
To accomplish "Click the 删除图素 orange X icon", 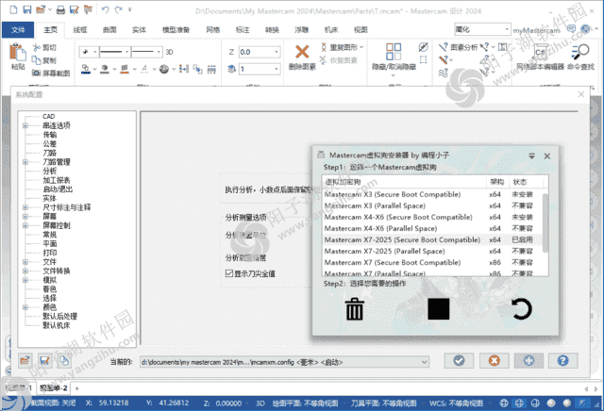I will click(302, 52).
